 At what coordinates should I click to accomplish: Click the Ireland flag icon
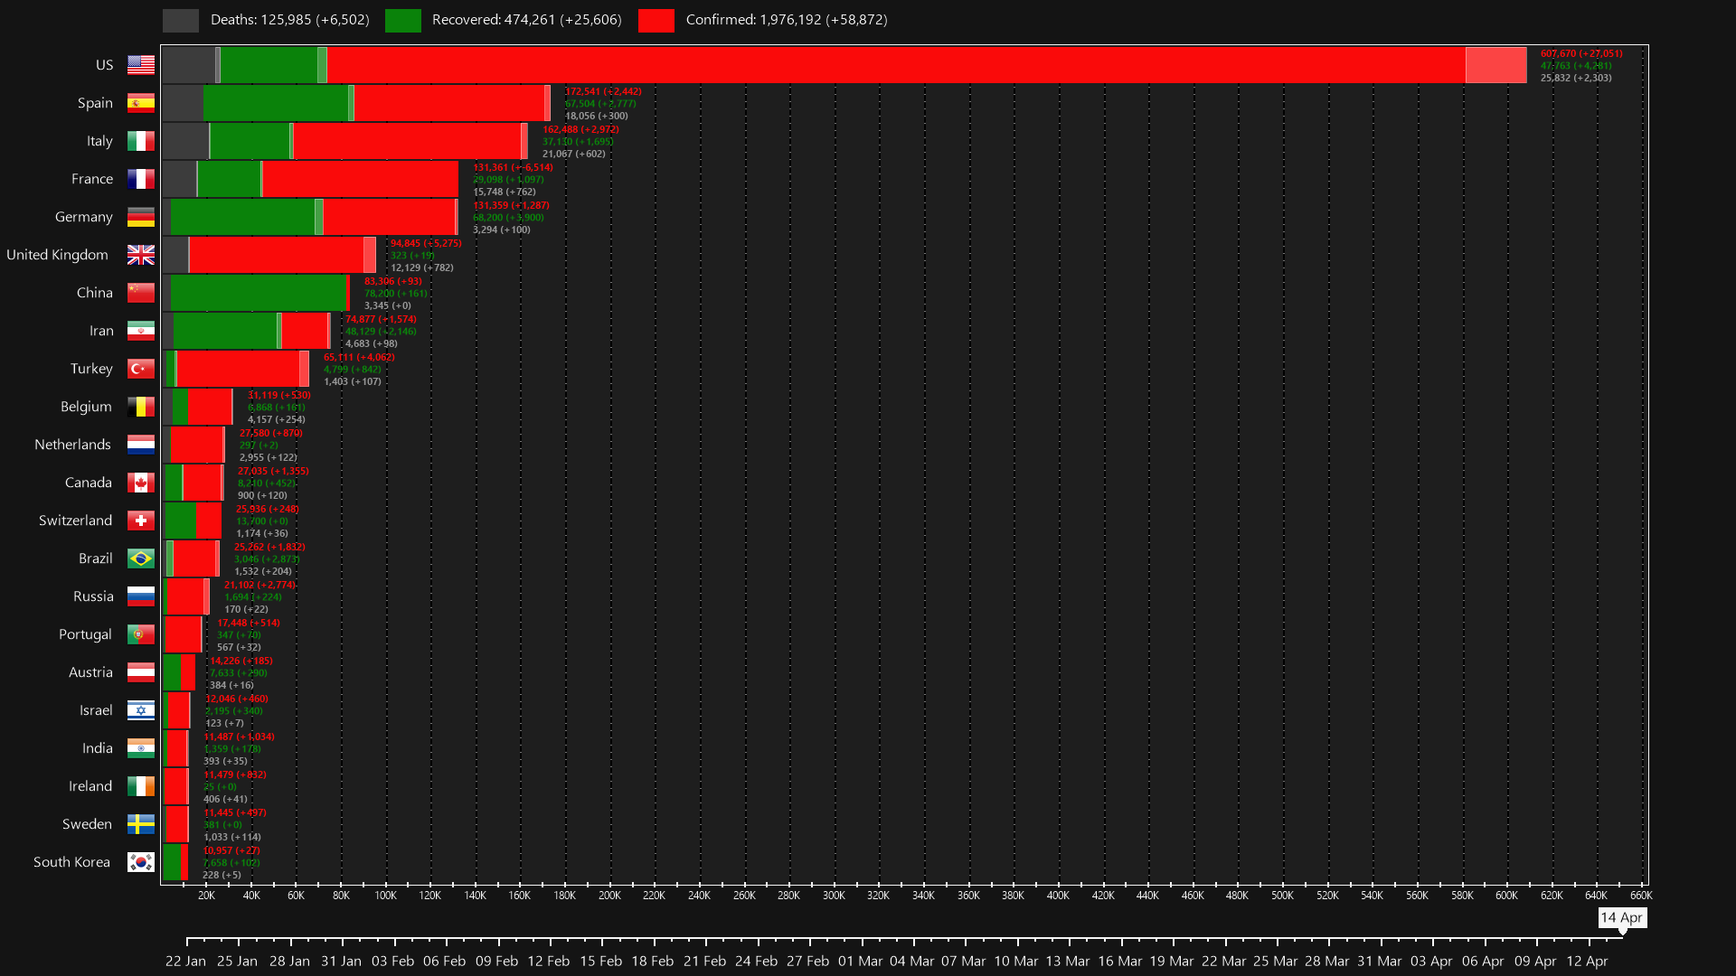[141, 786]
